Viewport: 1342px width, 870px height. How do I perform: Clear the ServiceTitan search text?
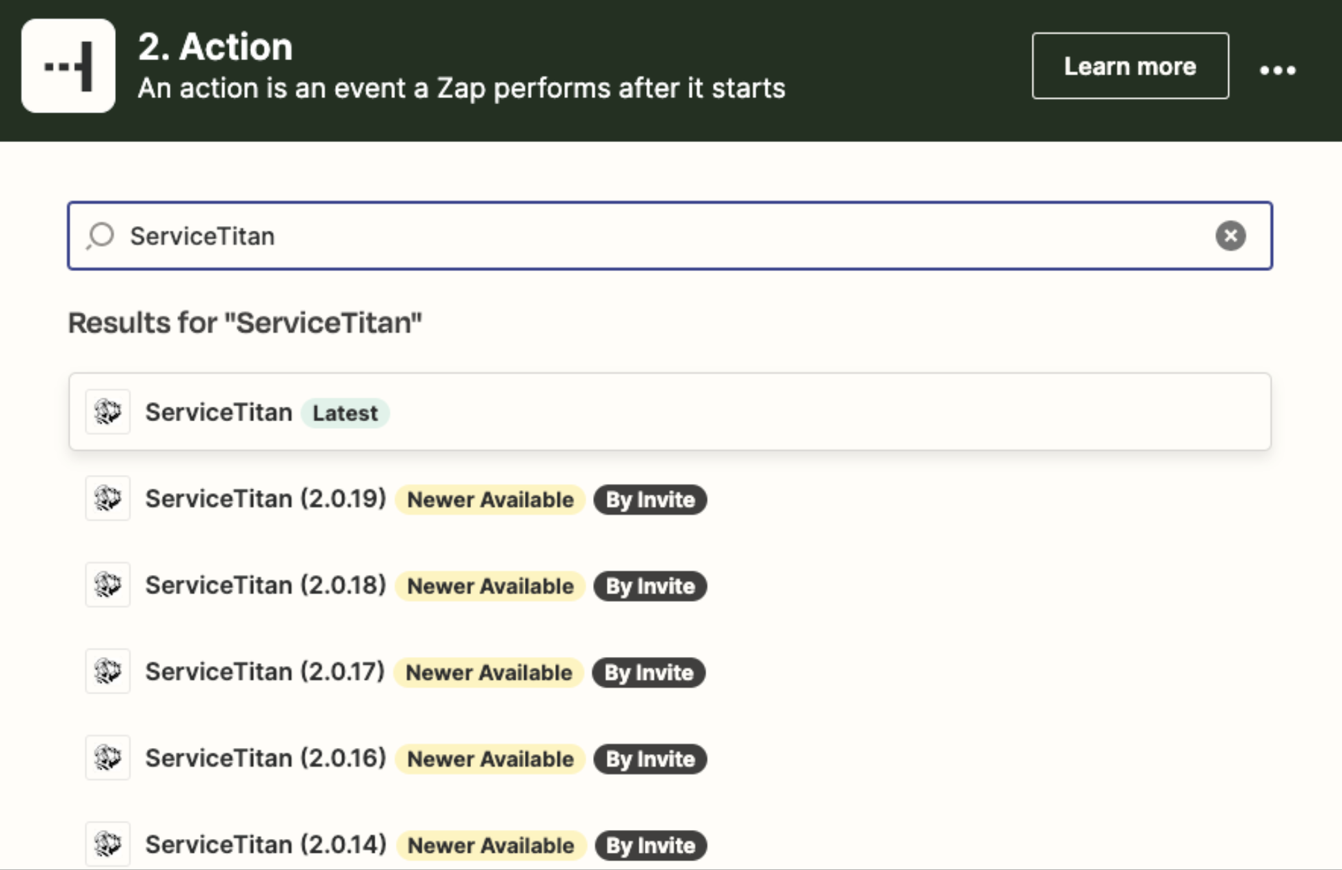point(1230,236)
